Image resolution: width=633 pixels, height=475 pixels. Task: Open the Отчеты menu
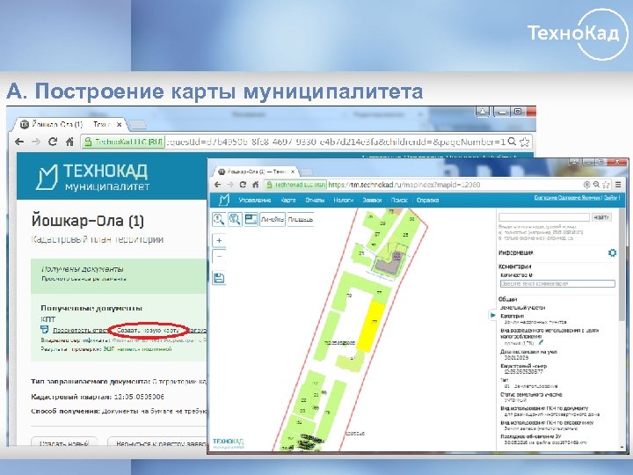pos(315,200)
